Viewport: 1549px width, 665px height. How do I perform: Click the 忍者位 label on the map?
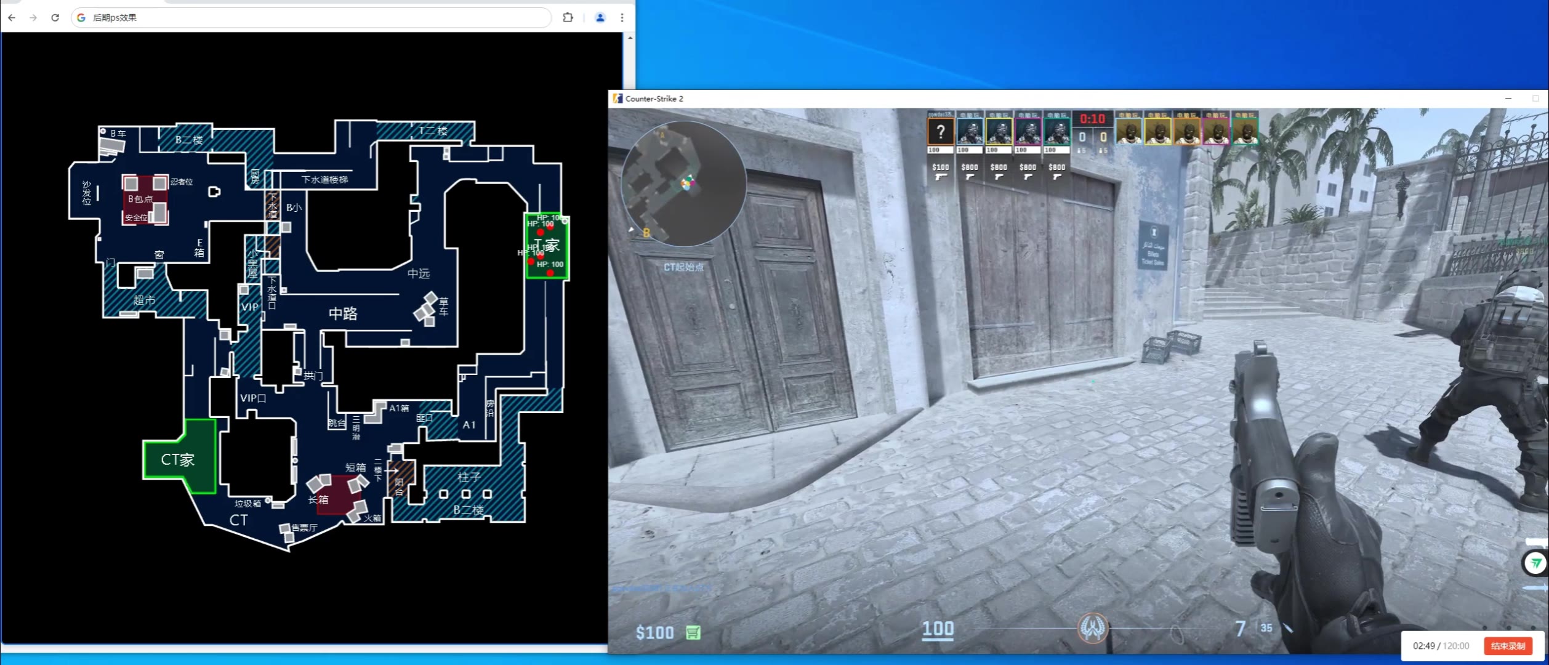tap(182, 182)
